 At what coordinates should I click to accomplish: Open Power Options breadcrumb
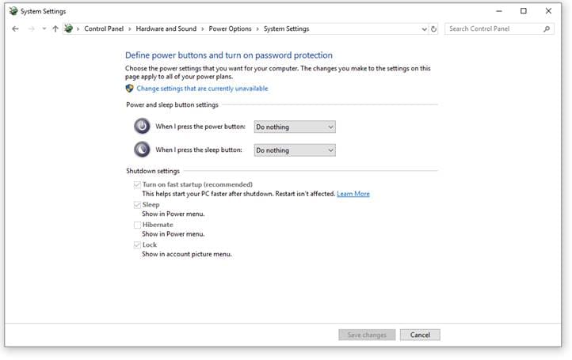click(230, 28)
